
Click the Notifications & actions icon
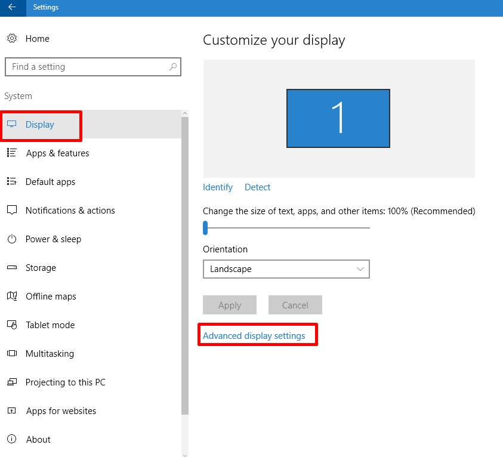12,211
